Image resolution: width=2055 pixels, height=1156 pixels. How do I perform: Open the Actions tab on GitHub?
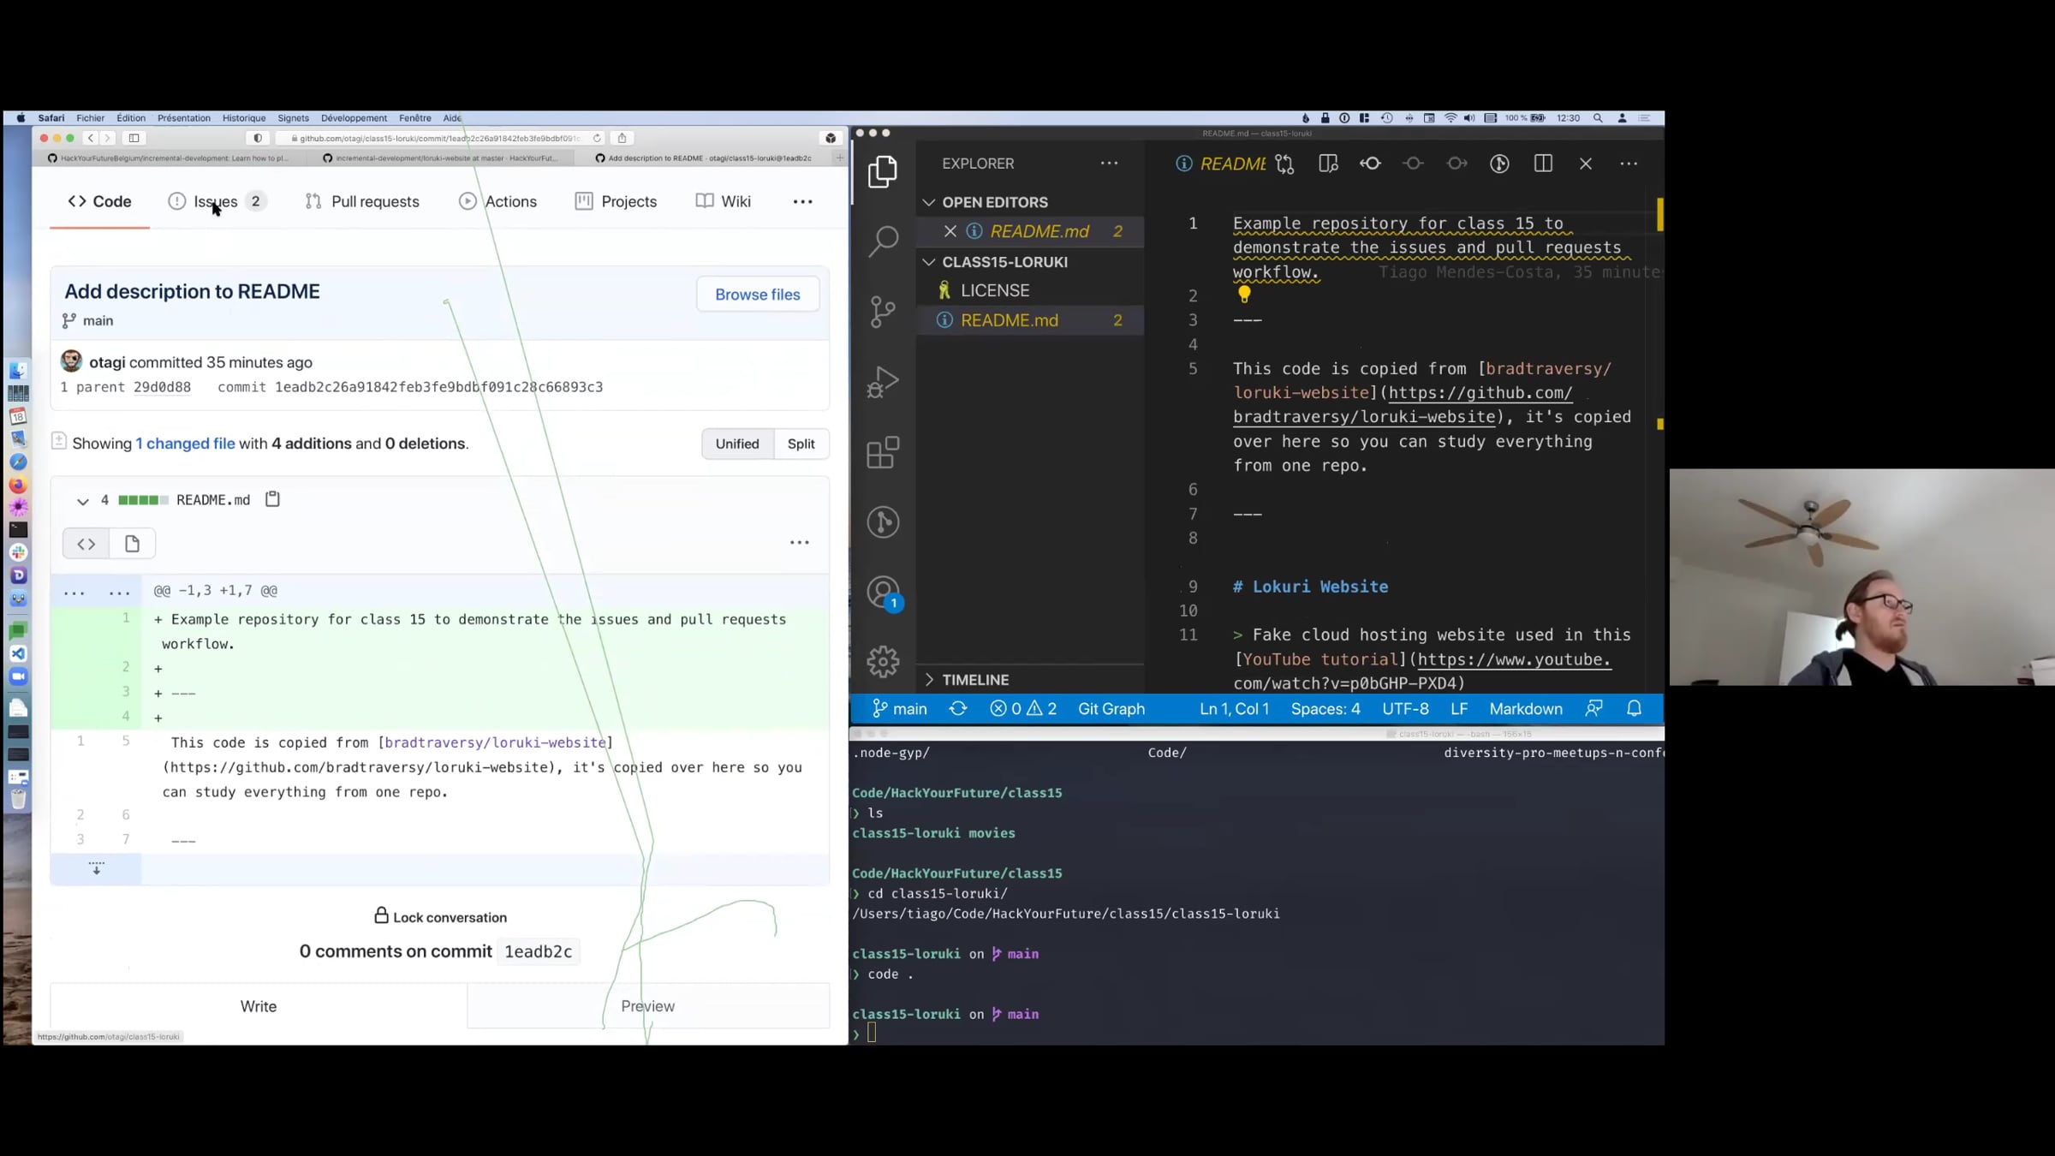click(x=498, y=201)
